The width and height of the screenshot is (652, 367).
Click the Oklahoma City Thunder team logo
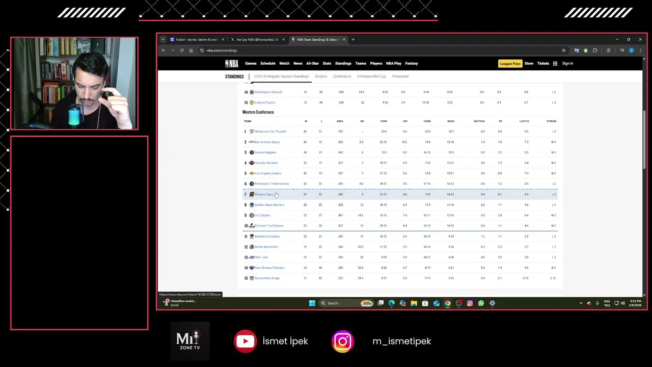(252, 132)
